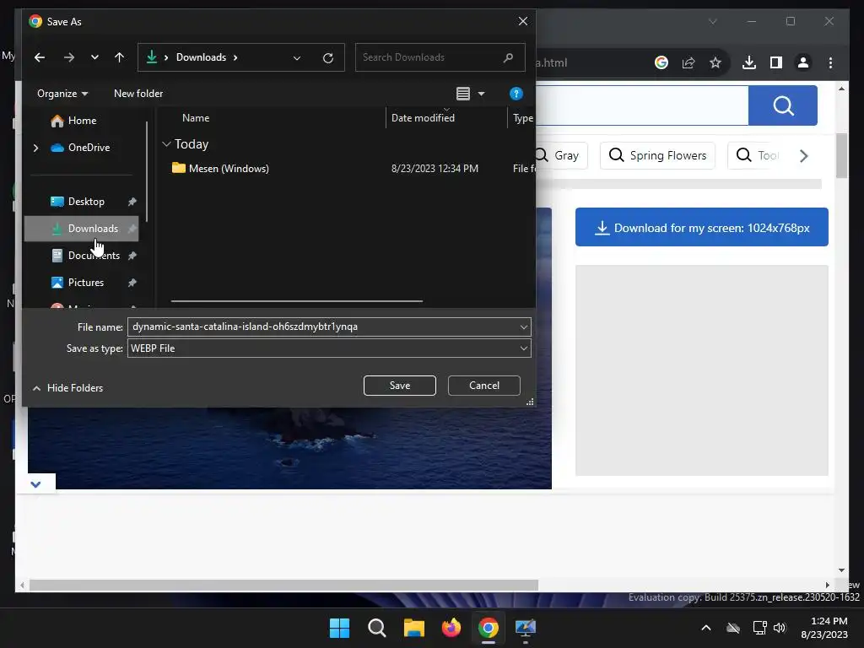
Task: Change the file view layout icon
Action: (x=463, y=94)
